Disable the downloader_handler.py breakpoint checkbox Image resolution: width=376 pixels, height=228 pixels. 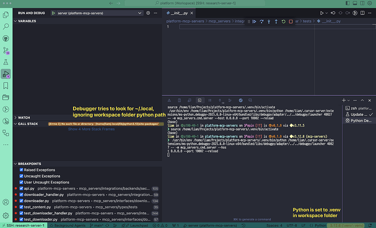coord(21,195)
